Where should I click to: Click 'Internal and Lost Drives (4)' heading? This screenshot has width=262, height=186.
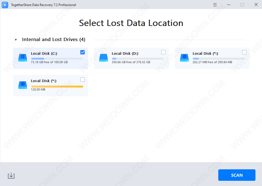pos(54,39)
